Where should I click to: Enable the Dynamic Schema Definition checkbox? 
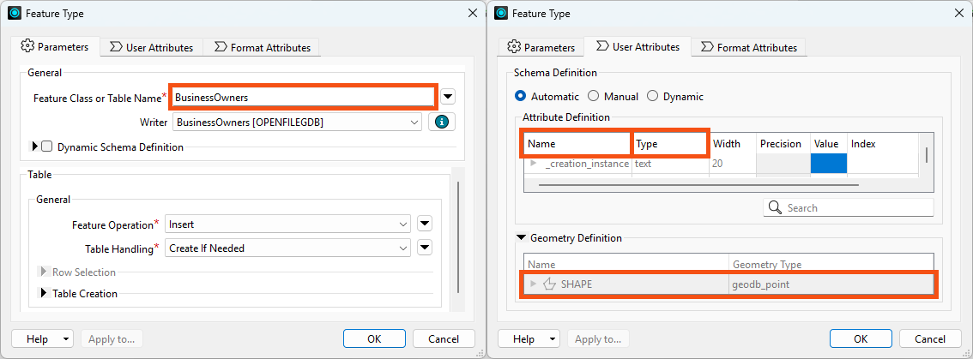click(x=46, y=147)
